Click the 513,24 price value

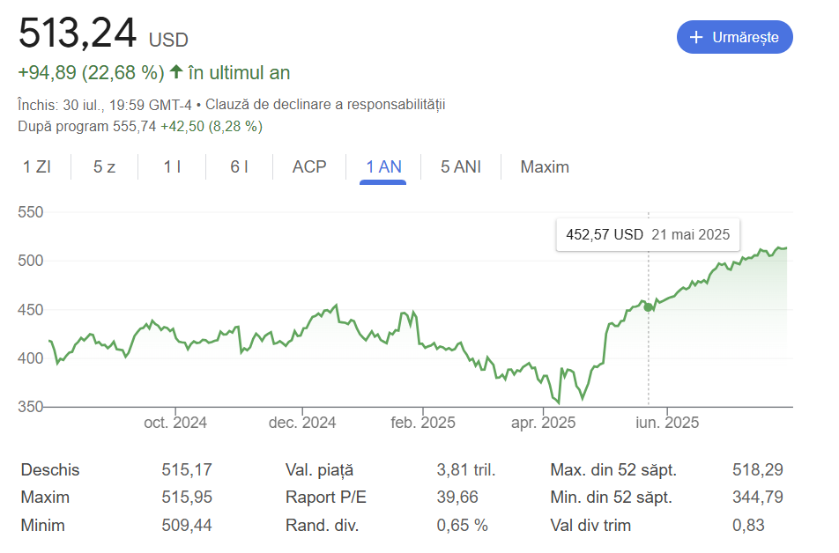(x=77, y=33)
